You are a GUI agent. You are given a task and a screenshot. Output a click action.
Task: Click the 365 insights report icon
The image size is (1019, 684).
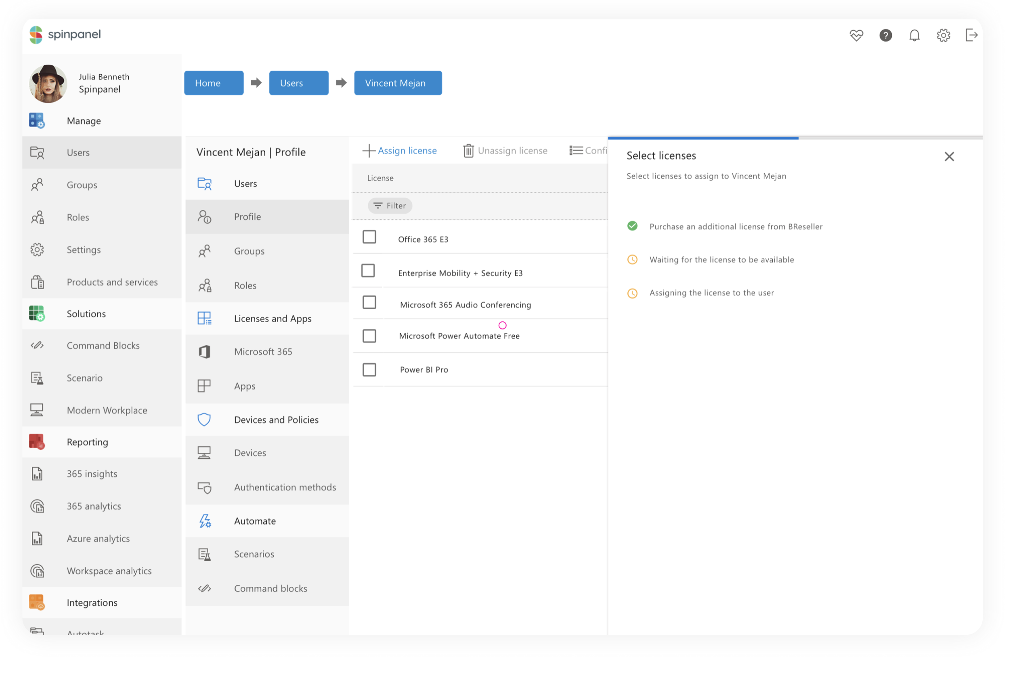pyautogui.click(x=37, y=473)
